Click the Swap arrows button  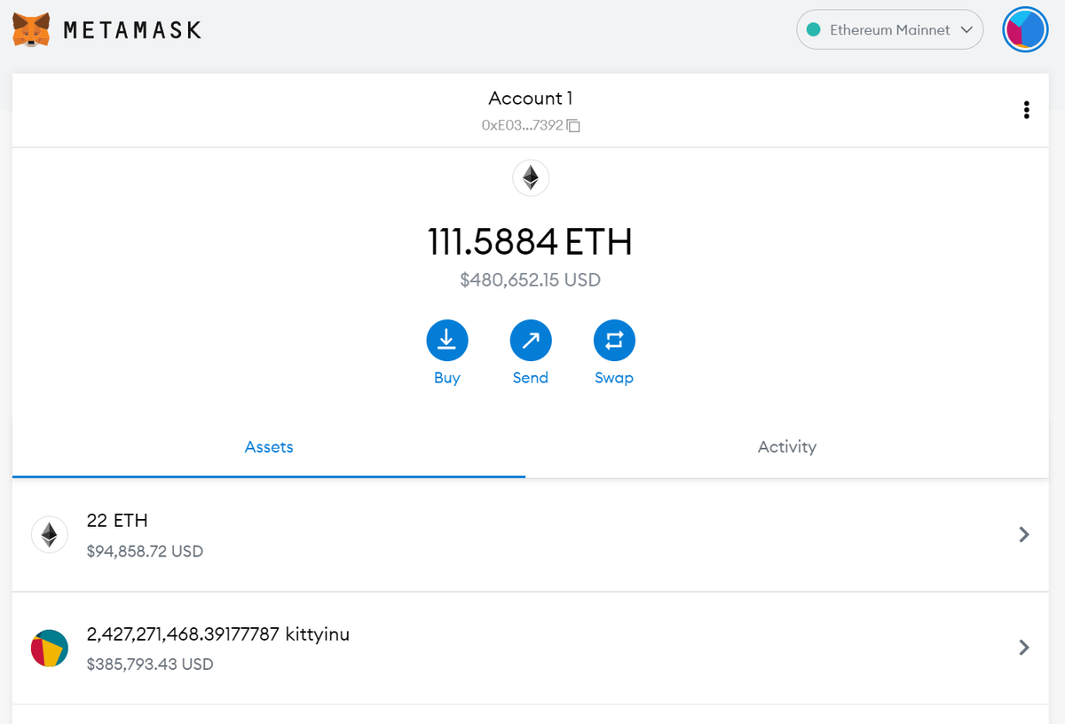click(x=614, y=341)
